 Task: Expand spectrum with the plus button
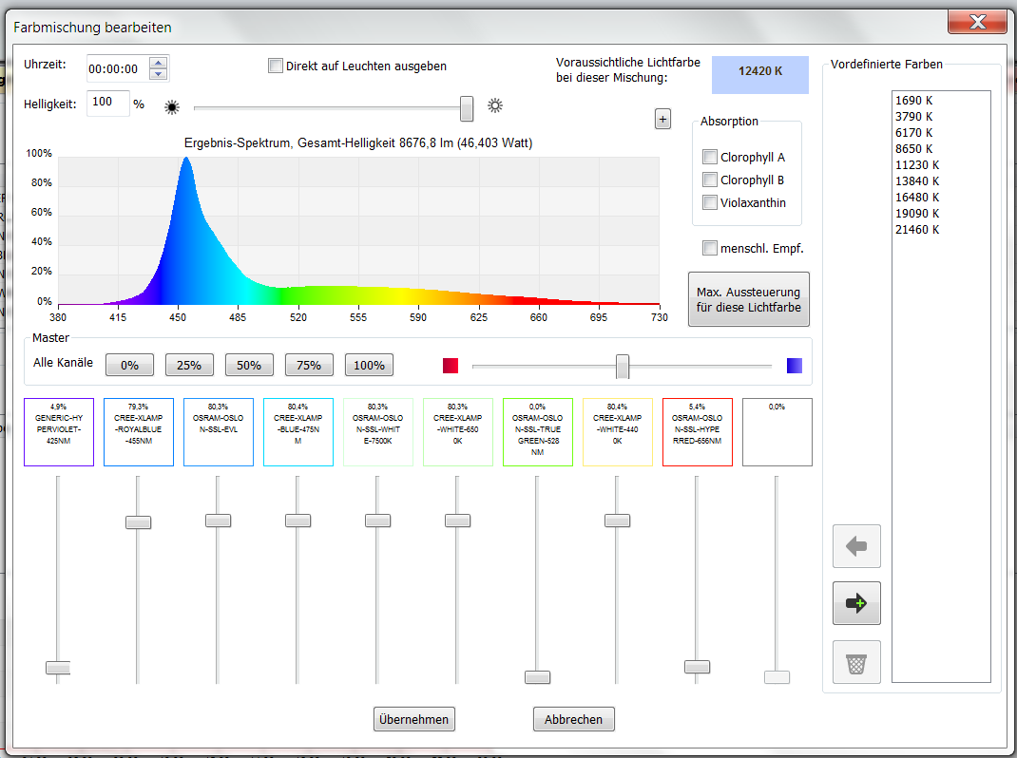pyautogui.click(x=662, y=119)
